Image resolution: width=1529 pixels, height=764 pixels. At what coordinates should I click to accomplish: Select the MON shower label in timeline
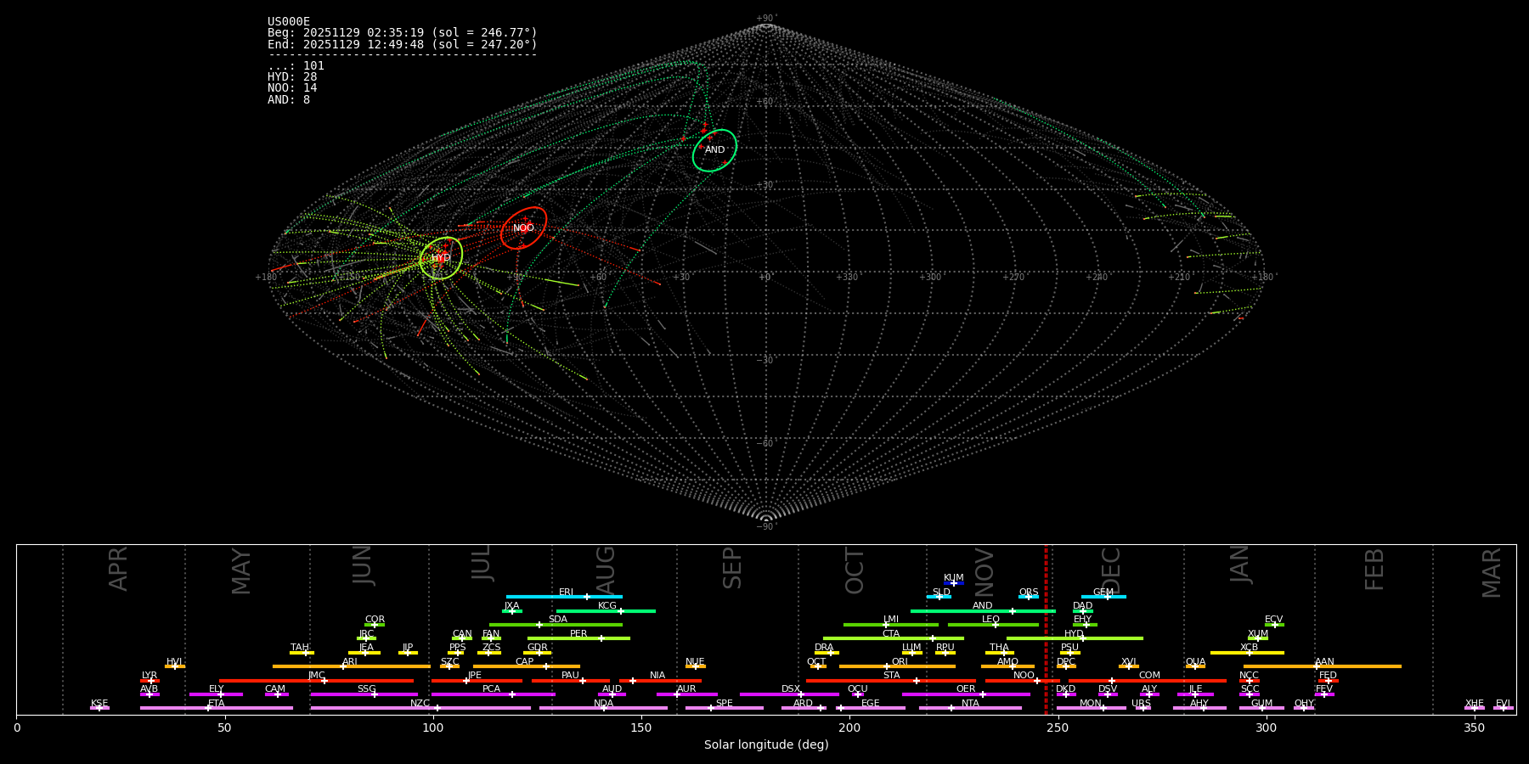pyautogui.click(x=1090, y=704)
